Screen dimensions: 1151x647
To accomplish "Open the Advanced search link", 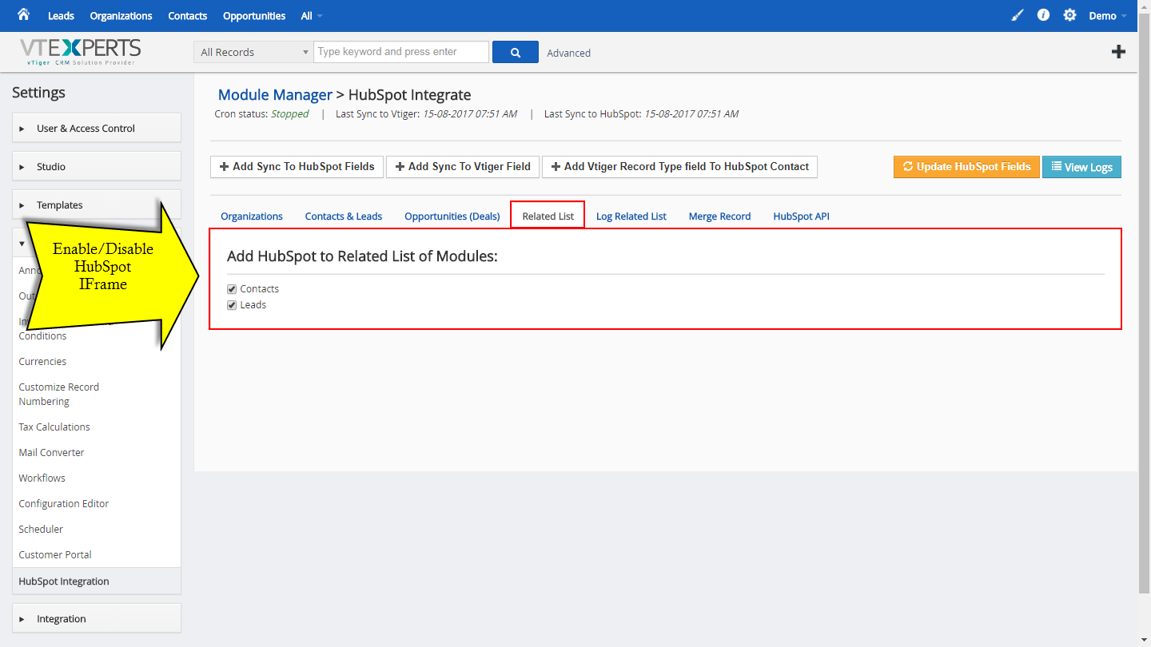I will tap(569, 53).
